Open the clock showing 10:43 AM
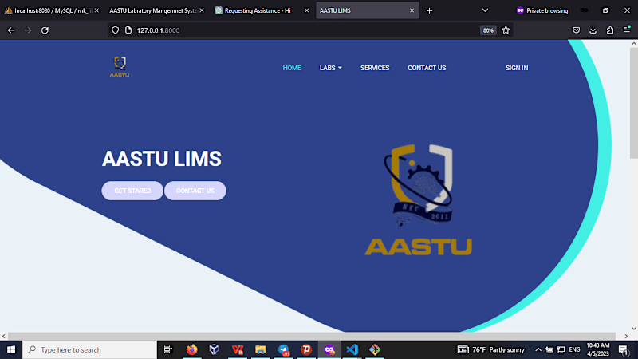This screenshot has height=359, width=638. 597,349
